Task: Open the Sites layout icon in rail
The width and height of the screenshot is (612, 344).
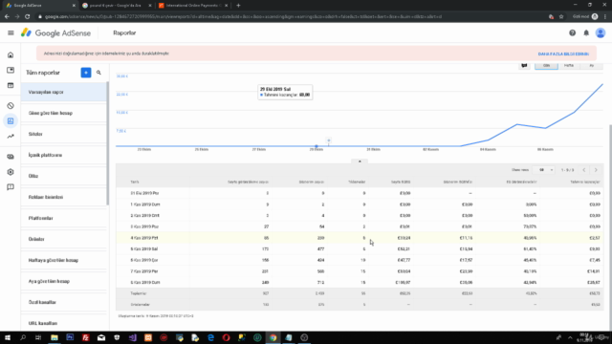Action: pos(11,85)
